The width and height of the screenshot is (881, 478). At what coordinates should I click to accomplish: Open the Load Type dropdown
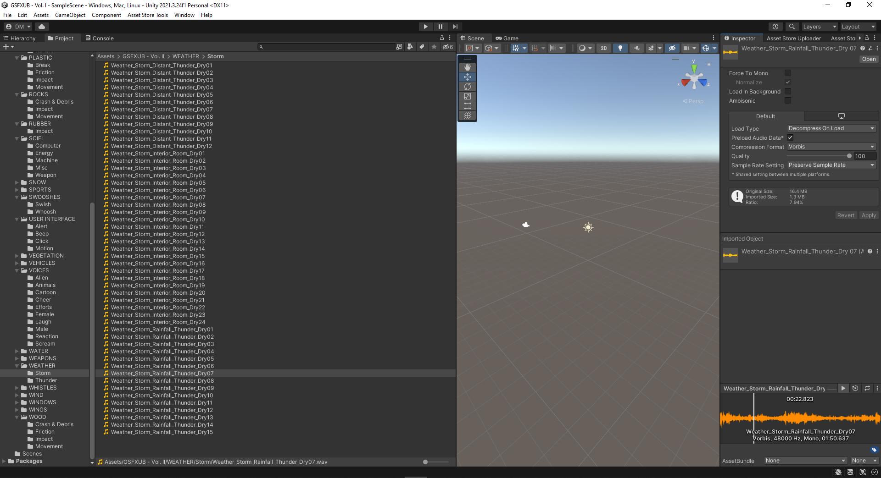[831, 128]
